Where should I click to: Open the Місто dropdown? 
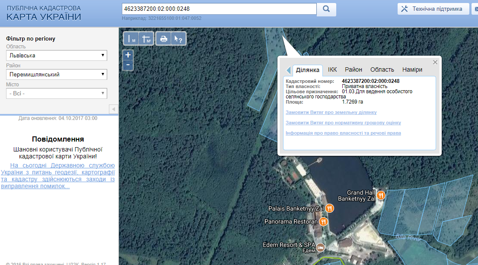pos(57,93)
